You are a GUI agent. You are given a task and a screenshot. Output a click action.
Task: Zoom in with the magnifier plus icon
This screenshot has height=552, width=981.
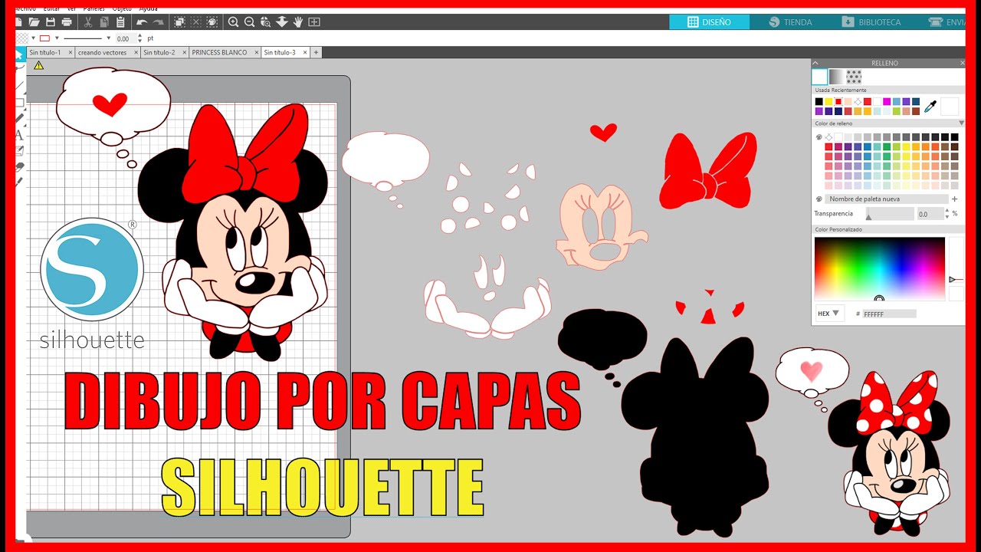233,22
